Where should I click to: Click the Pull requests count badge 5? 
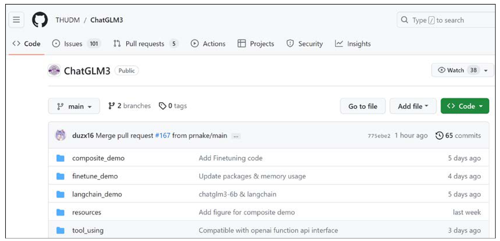pyautogui.click(x=174, y=44)
